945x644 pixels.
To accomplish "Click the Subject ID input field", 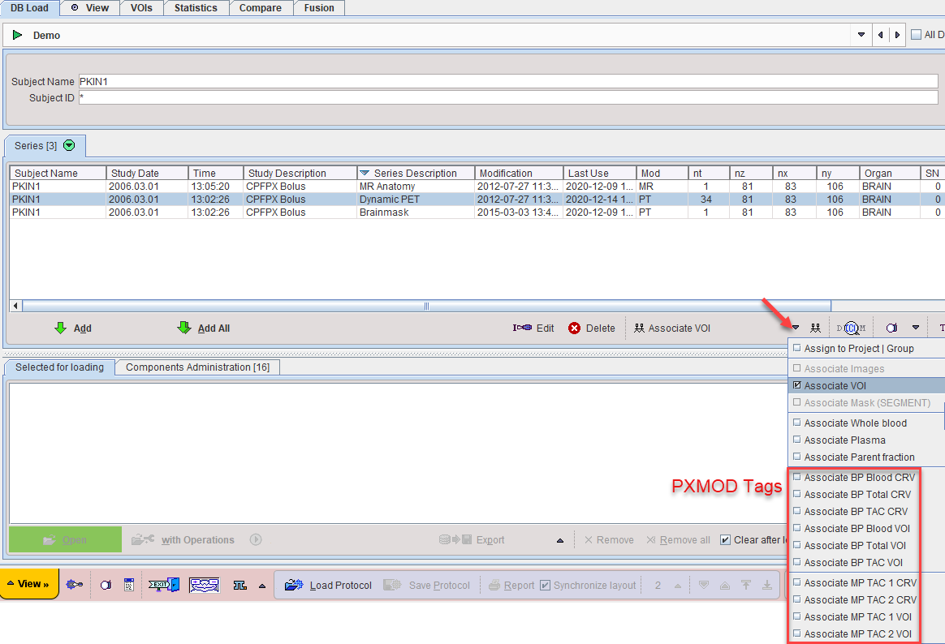I will tap(508, 97).
